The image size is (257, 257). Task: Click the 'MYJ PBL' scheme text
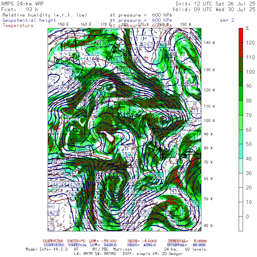pos(100,249)
